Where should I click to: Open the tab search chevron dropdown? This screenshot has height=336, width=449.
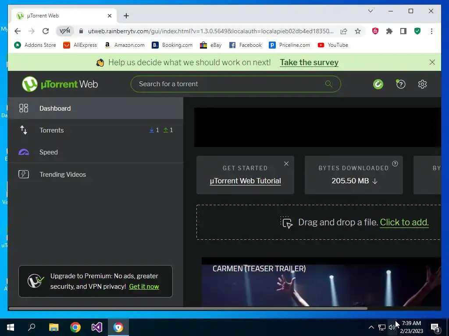pos(370,11)
